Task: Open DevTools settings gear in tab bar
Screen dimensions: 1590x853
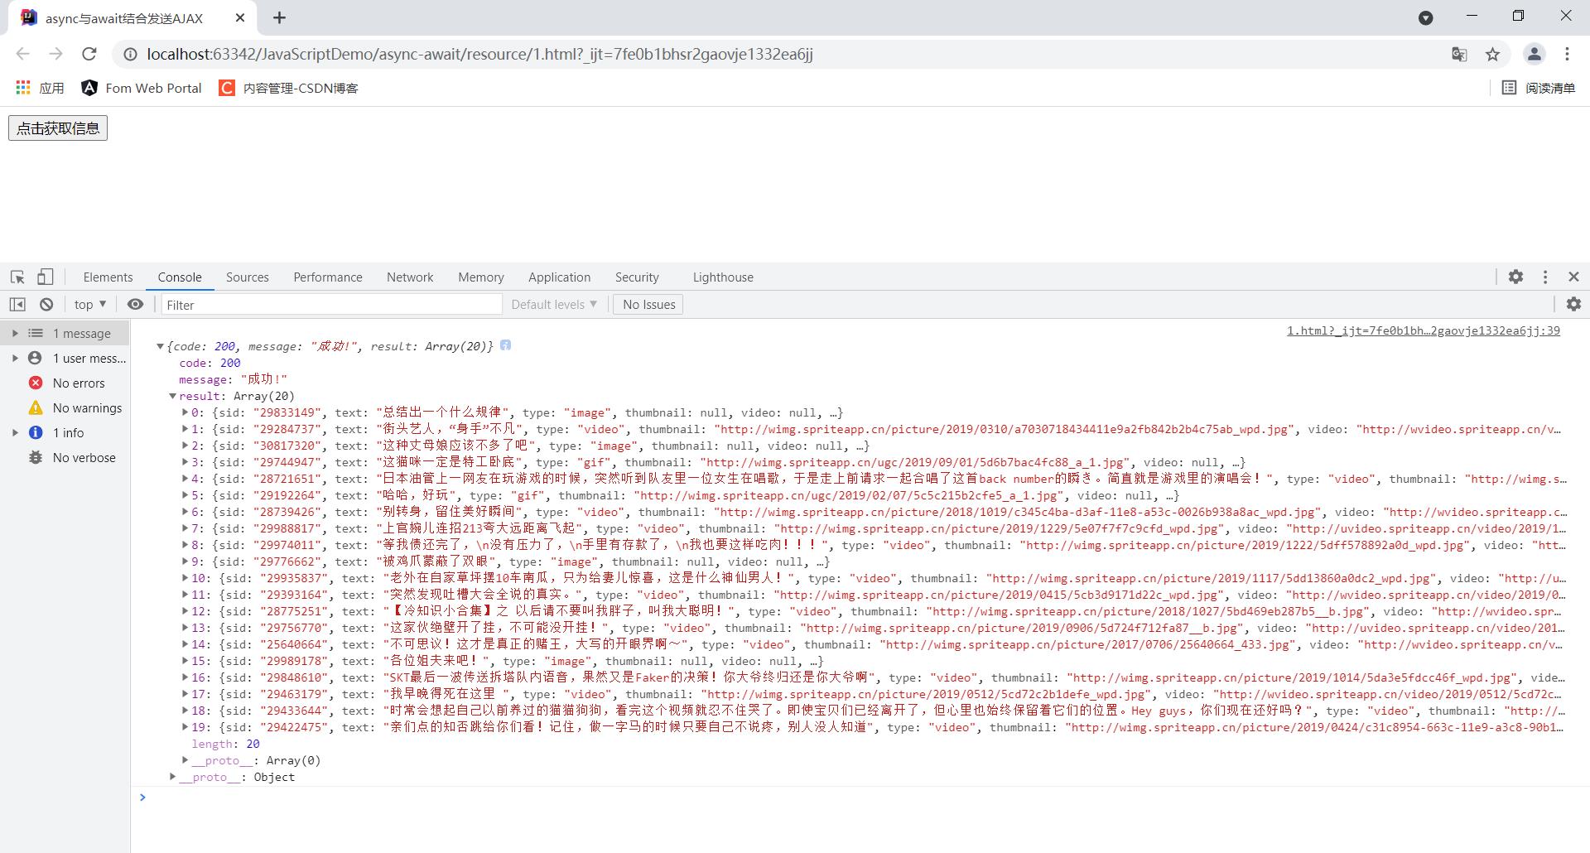Action: [1515, 277]
